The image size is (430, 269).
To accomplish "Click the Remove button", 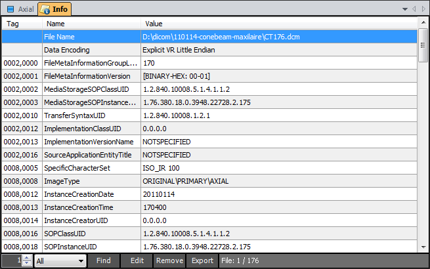I will click(x=170, y=260).
